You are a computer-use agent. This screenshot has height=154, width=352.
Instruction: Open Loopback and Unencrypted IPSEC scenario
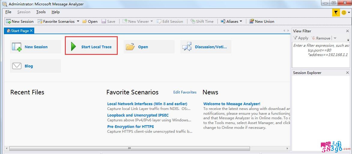point(138,115)
